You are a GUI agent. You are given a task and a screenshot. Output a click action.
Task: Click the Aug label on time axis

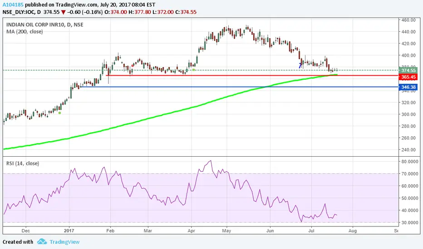[x=353, y=231]
